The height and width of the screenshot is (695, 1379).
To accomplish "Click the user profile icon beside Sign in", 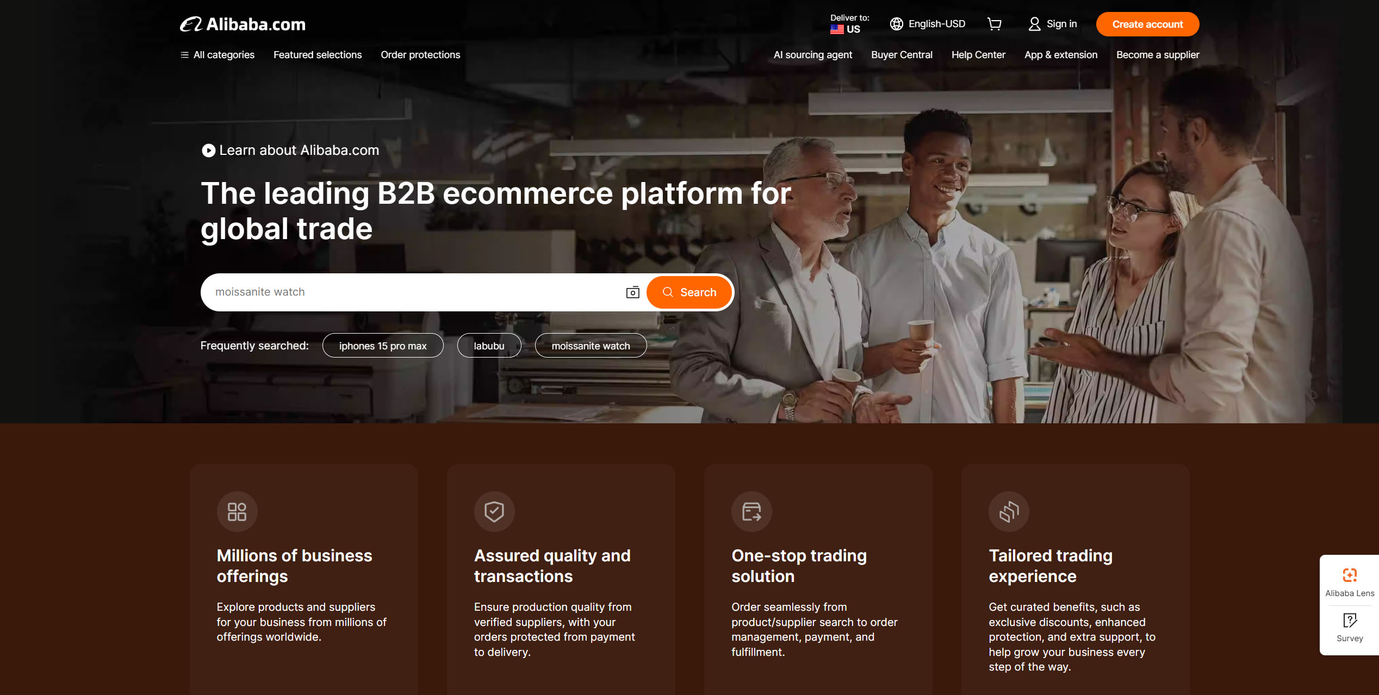I will point(1034,24).
